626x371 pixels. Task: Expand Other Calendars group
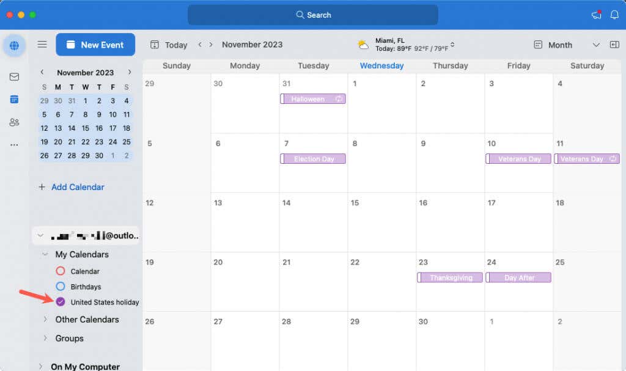tap(45, 320)
